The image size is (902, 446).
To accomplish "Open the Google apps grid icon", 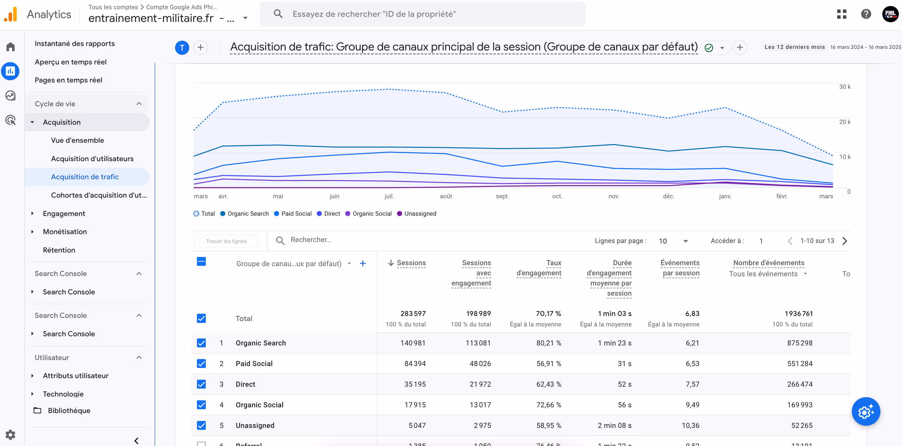I will (841, 14).
